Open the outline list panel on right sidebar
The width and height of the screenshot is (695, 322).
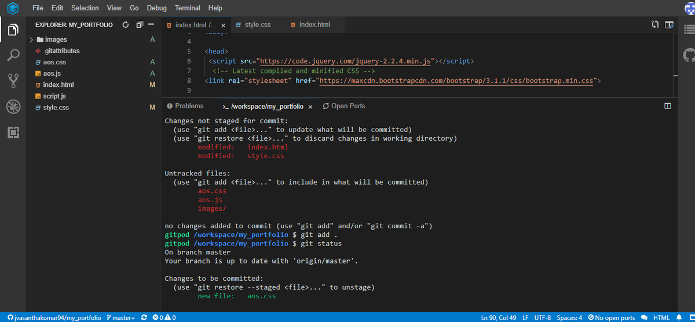(x=689, y=30)
